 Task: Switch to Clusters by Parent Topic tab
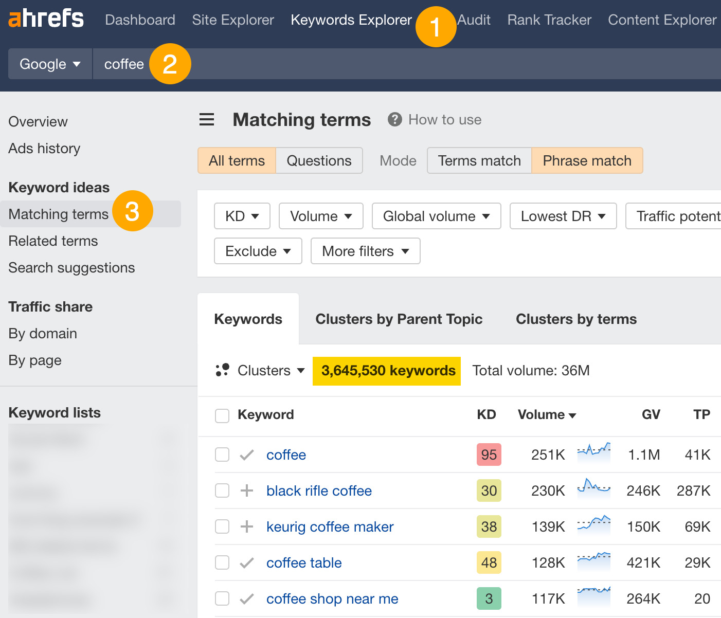pos(399,319)
